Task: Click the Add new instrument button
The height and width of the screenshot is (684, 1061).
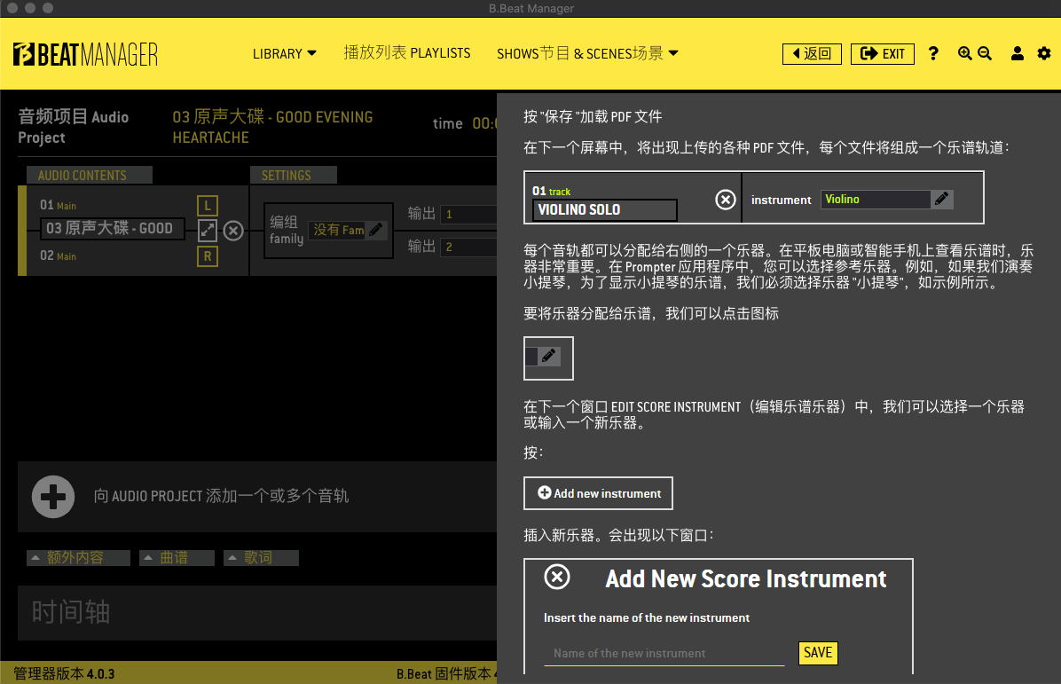Action: pos(598,493)
